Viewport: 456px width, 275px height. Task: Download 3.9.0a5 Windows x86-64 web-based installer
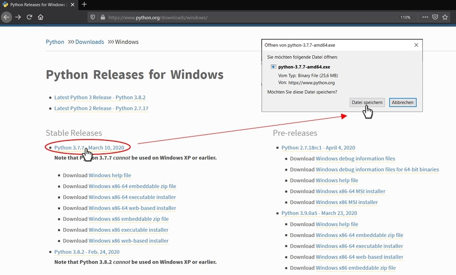pos(359,257)
